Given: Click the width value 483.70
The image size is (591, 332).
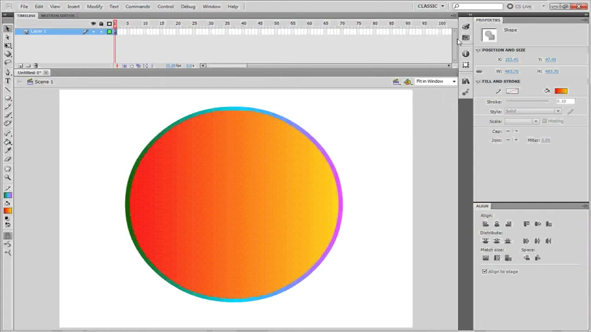Looking at the screenshot, I should coord(512,71).
